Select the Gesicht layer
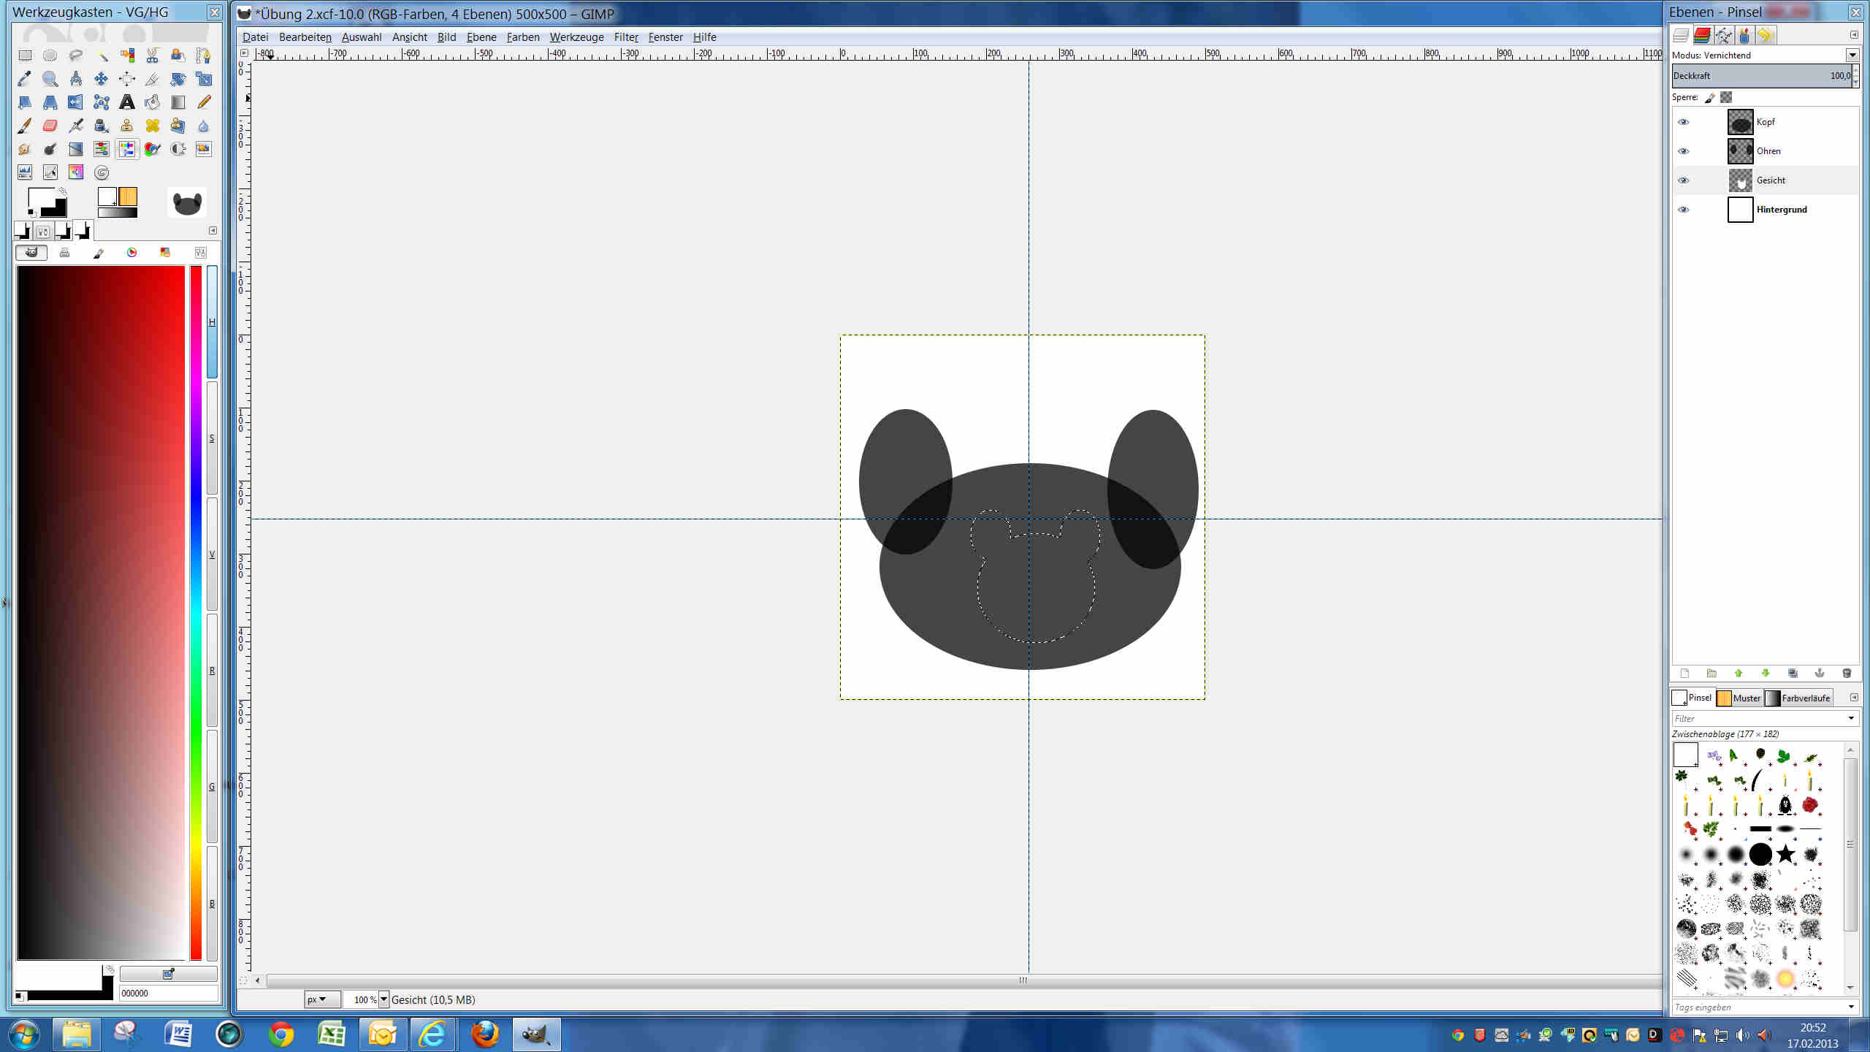This screenshot has height=1052, width=1870. [x=1771, y=180]
